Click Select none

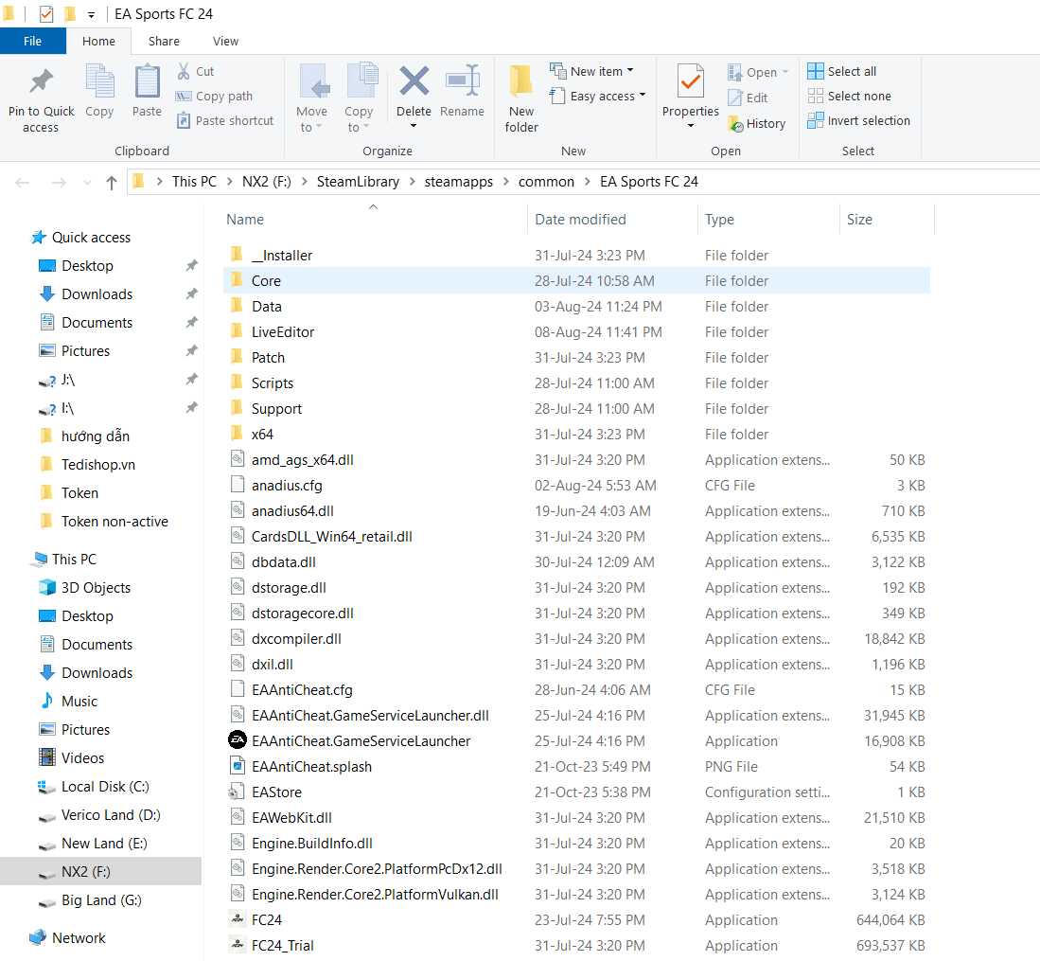tap(849, 97)
